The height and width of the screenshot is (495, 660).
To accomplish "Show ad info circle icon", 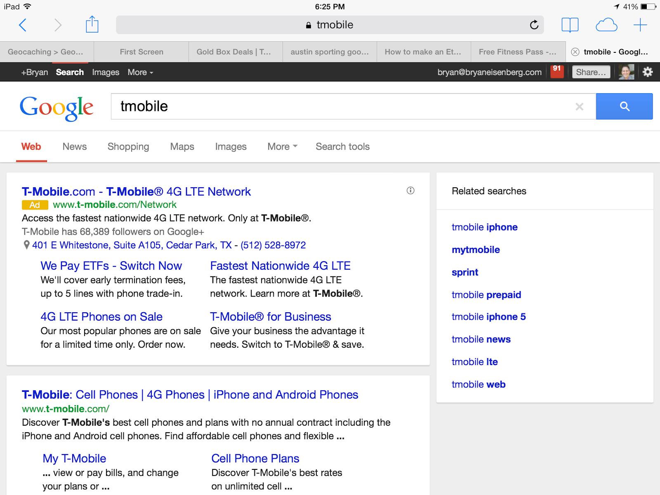I will point(410,191).
